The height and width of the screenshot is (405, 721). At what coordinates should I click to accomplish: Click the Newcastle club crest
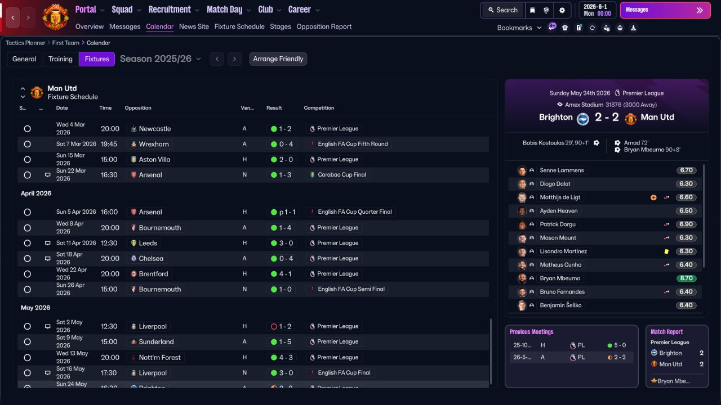coord(133,129)
